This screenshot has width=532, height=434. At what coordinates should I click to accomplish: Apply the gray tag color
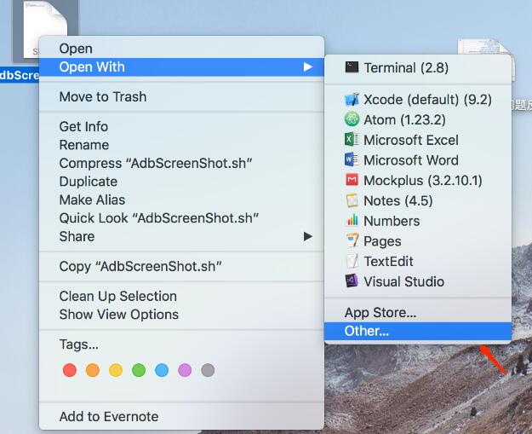click(x=208, y=370)
